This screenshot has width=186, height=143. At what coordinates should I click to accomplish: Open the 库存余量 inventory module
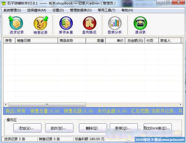pos(66,25)
